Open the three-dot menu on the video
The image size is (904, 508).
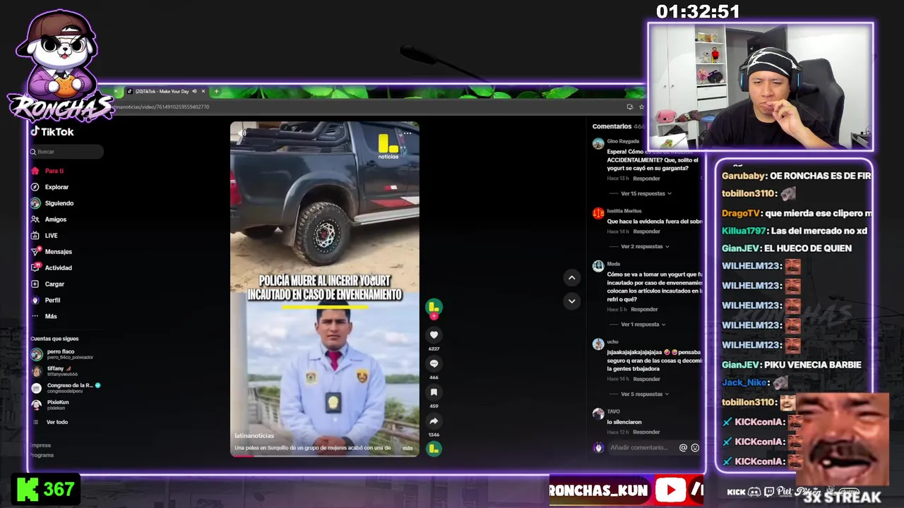click(x=408, y=133)
